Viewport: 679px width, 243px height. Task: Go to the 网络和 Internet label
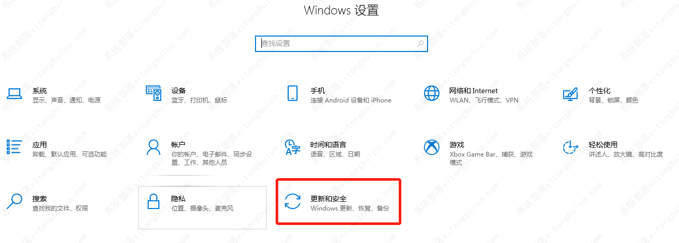473,91
